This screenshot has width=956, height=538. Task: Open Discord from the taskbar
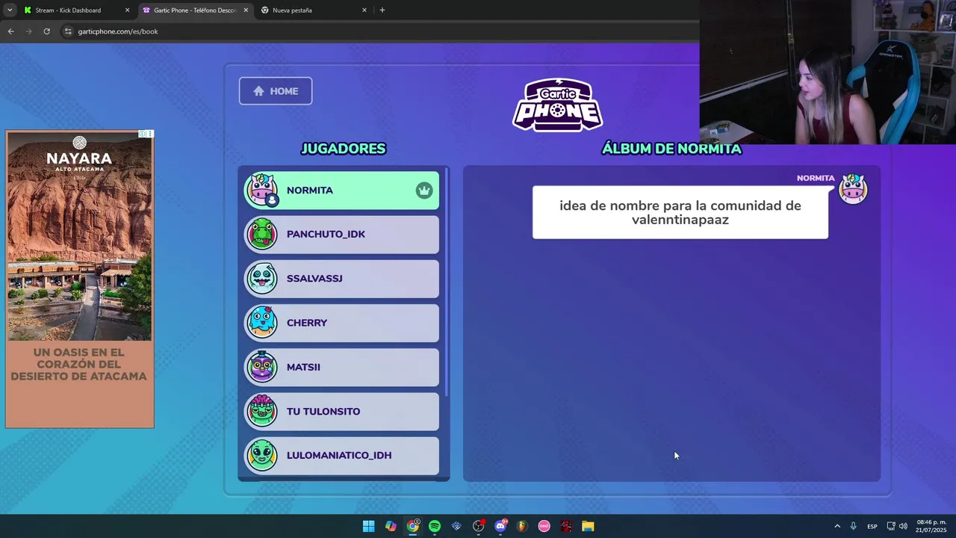tap(500, 526)
